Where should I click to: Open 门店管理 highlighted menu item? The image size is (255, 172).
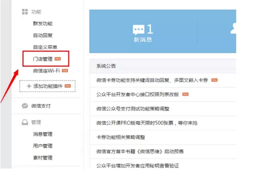pyautogui.click(x=43, y=59)
